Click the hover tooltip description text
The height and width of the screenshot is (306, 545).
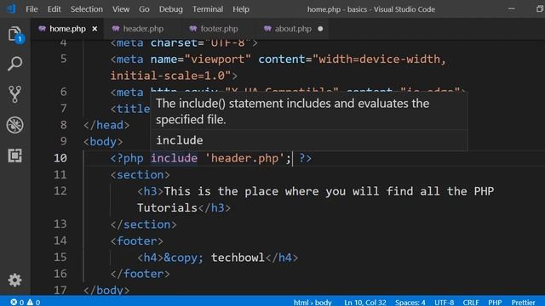tap(292, 111)
